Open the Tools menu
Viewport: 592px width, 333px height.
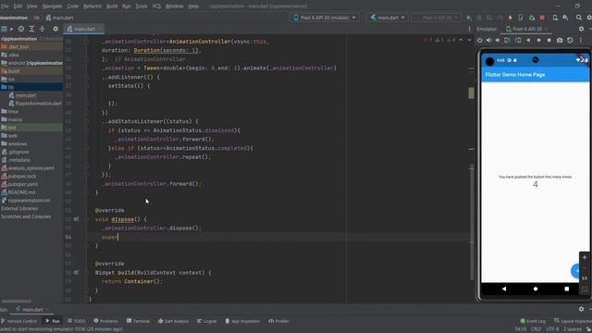142,6
